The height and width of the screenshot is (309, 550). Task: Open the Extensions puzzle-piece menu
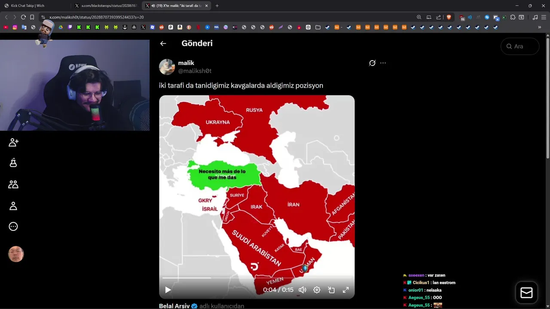513,17
